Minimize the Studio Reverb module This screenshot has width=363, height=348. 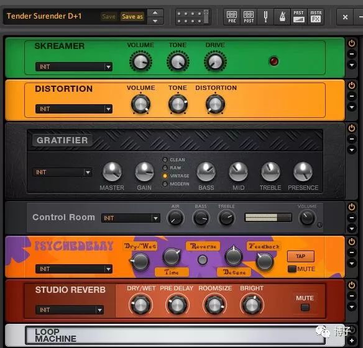coord(352,296)
